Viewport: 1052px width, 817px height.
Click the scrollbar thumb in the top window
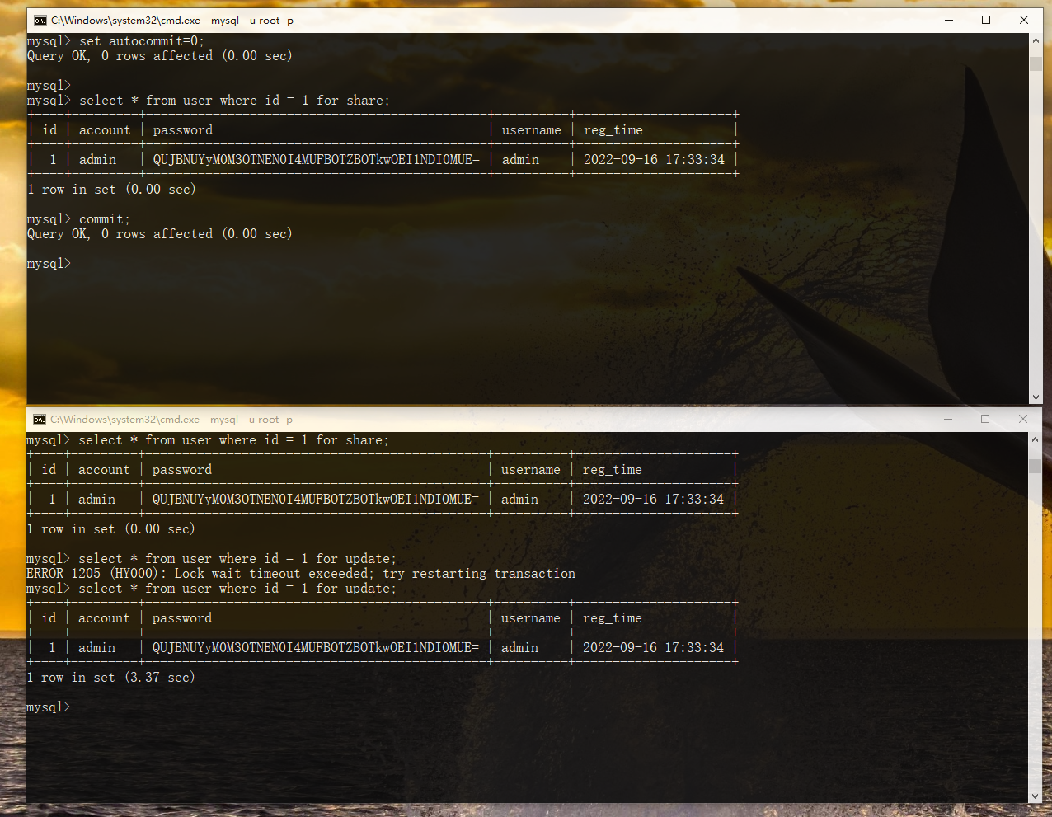tap(1036, 64)
